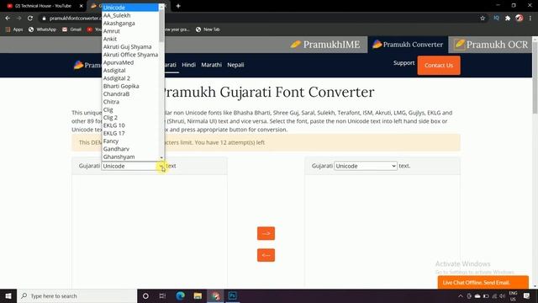Open the WhatsApp bookmark

(42, 29)
